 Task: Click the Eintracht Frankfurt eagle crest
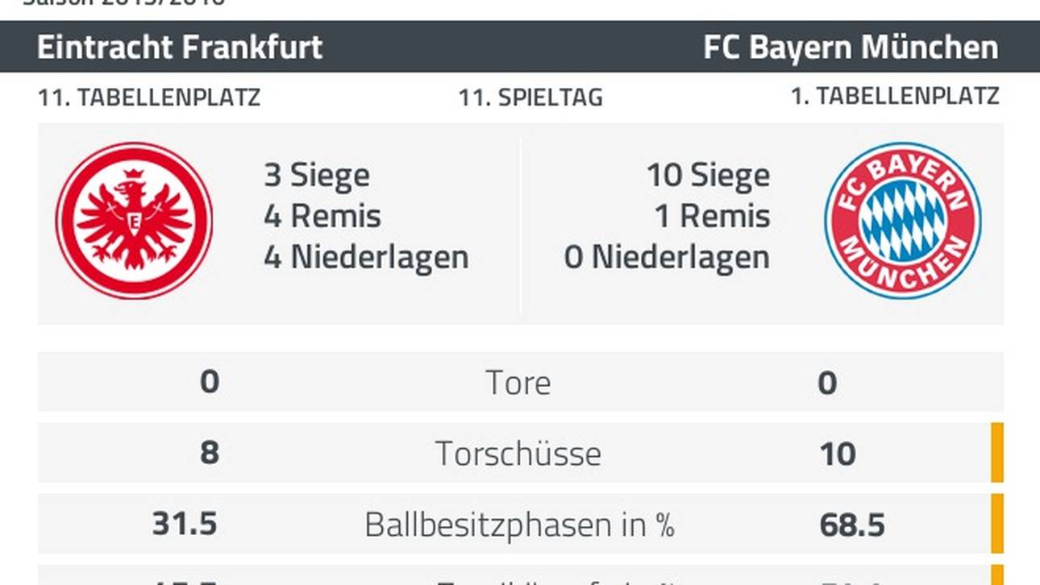tap(135, 221)
